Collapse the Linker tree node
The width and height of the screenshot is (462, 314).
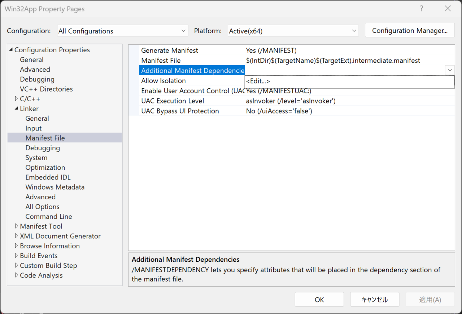tap(16, 109)
